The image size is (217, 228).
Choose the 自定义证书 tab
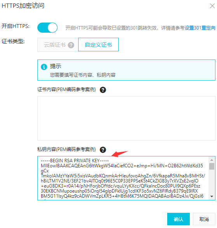(98, 45)
